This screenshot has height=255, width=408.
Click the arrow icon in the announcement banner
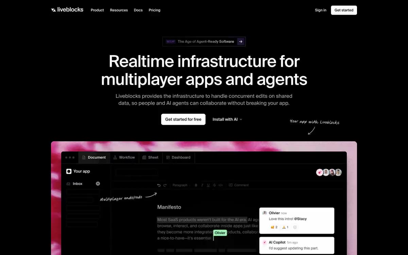coord(241,41)
